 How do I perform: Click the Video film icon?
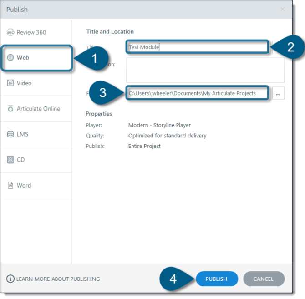pos(10,83)
